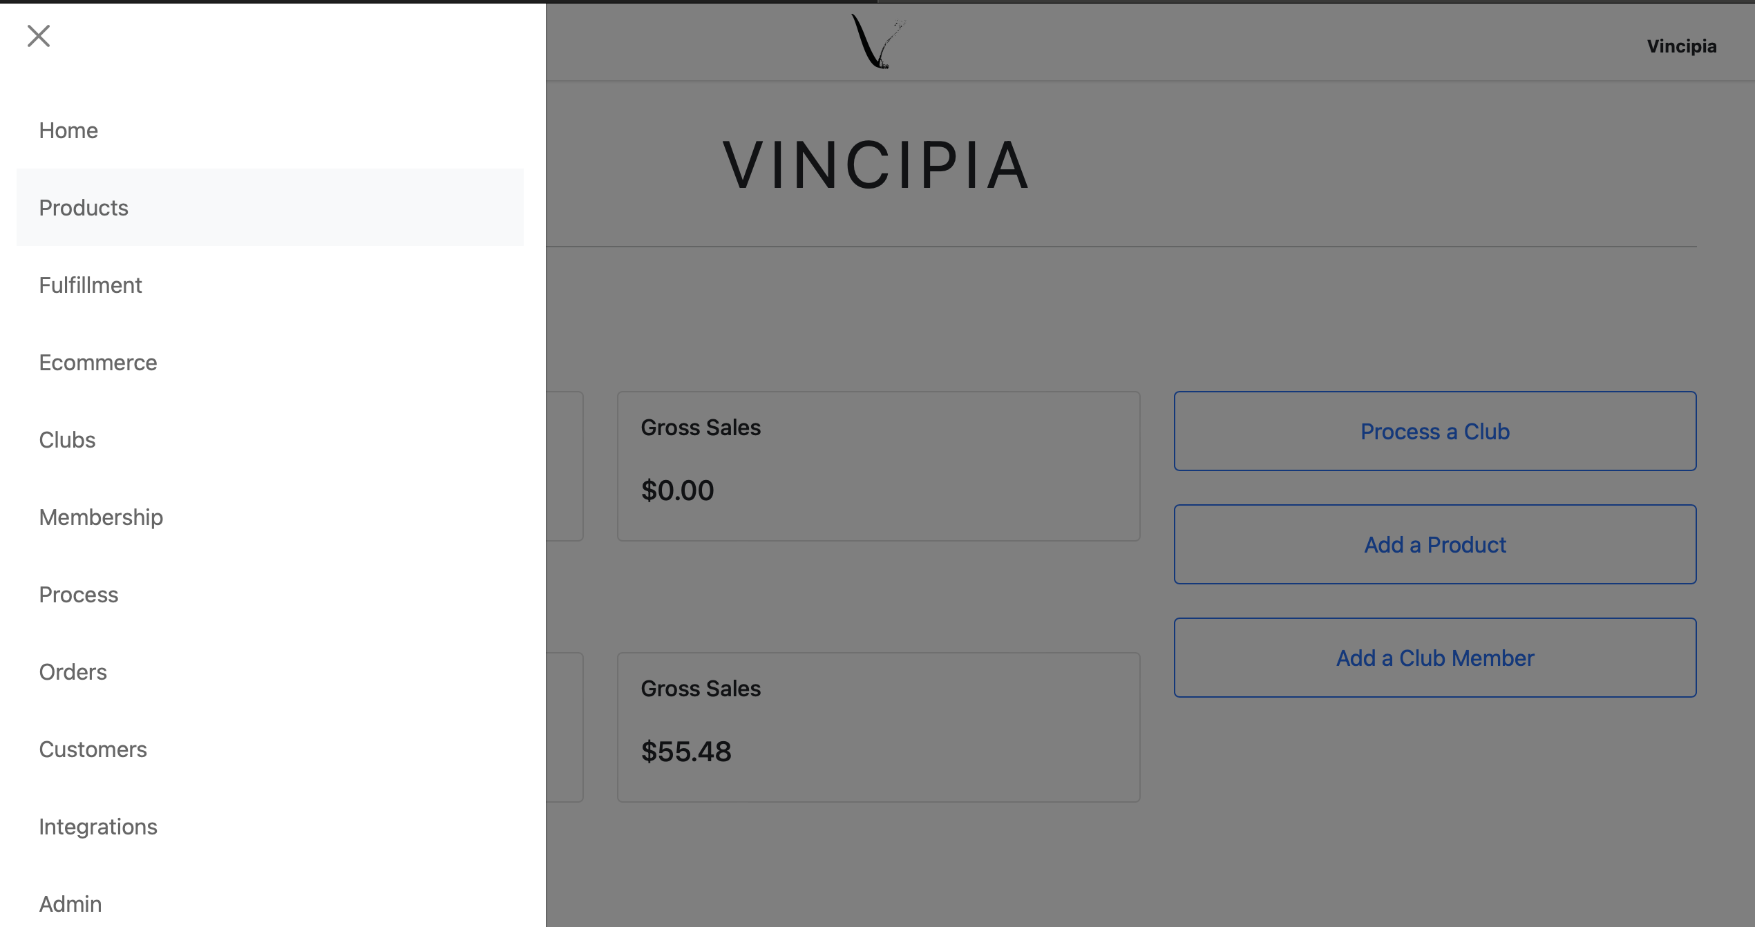Image resolution: width=1755 pixels, height=927 pixels.
Task: Click the Process a Club button
Action: [x=1435, y=431]
